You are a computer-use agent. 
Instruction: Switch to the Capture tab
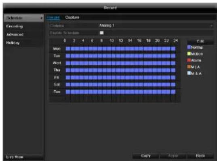pyautogui.click(x=72, y=17)
